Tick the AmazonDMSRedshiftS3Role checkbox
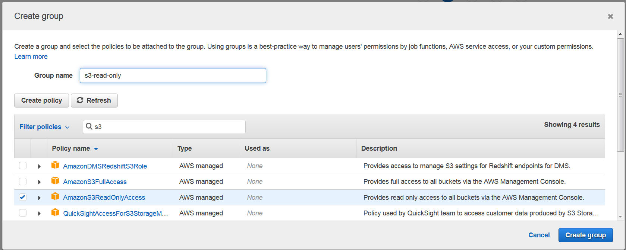This screenshot has height=250, width=626. 23,166
